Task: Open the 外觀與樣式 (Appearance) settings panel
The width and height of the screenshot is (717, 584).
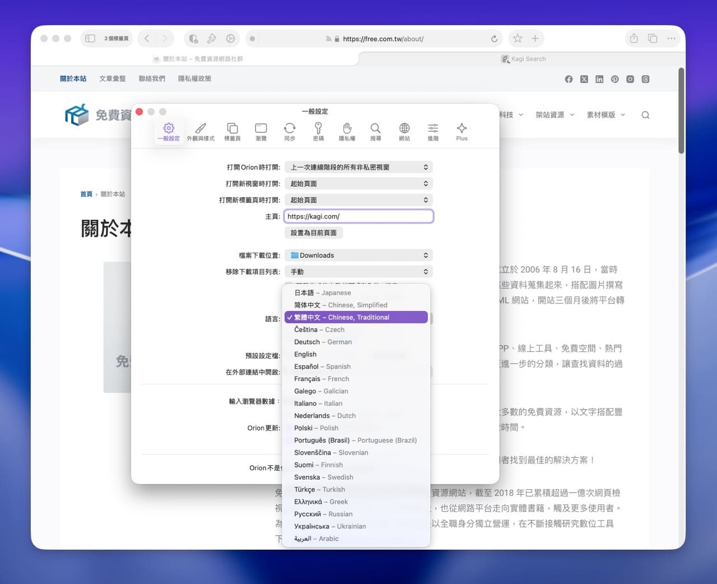Action: (201, 131)
